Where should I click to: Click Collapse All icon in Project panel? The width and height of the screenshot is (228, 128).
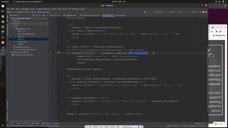[40, 15]
